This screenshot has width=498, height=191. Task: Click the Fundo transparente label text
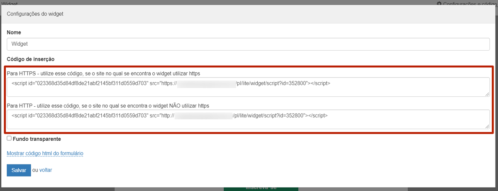(37, 139)
